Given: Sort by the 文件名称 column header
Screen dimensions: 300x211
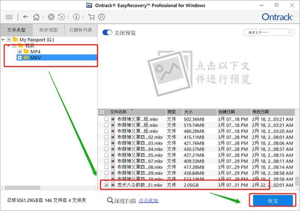Looking at the screenshot, I should 132,112.
